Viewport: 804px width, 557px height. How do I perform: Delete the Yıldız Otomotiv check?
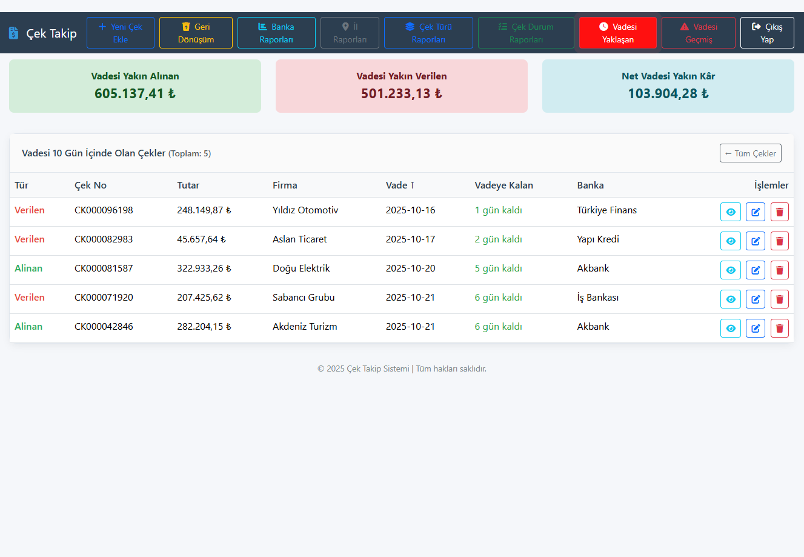[x=779, y=212]
